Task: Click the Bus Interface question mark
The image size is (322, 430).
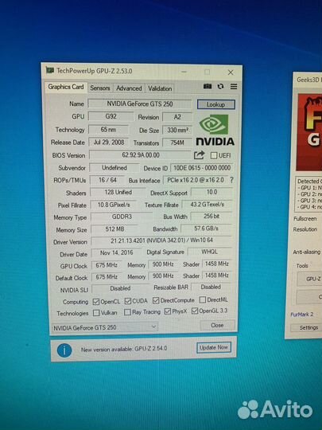Action: coord(231,180)
